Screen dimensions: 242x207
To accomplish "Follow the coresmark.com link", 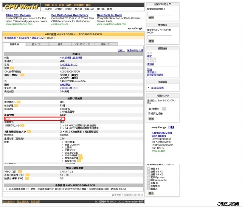I will [59, 24].
